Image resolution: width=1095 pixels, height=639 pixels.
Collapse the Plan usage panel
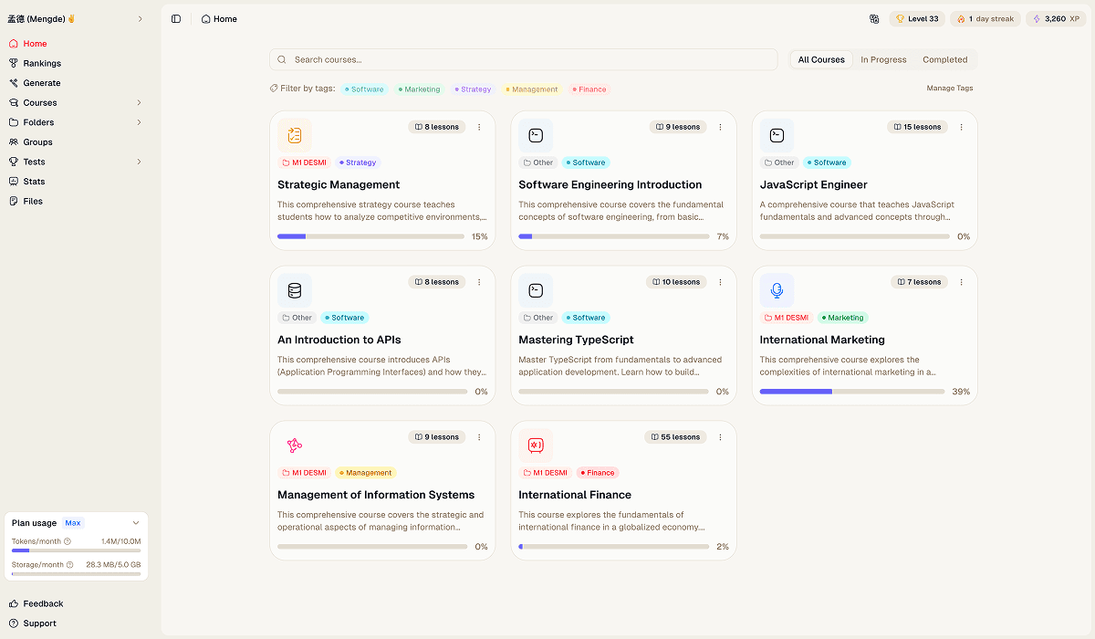point(137,522)
